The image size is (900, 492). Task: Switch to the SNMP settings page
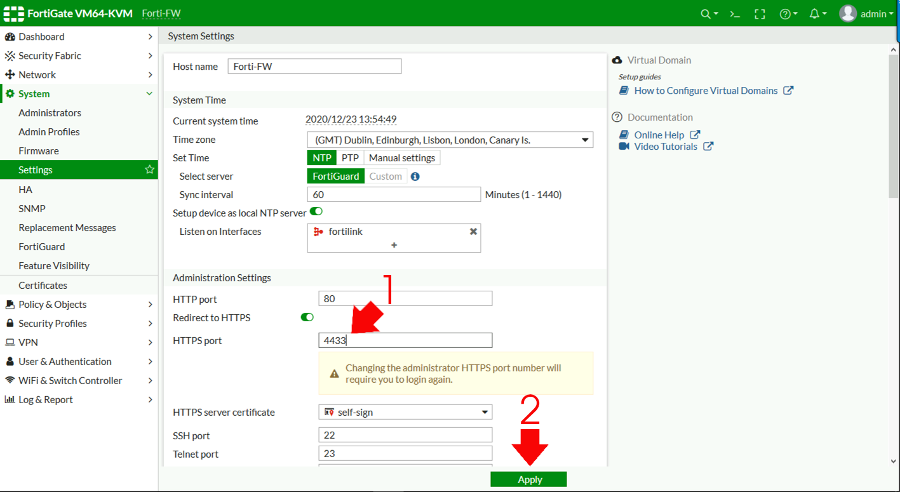32,208
